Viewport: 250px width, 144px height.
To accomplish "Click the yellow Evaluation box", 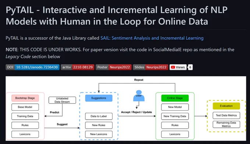I will (x=226, y=106).
